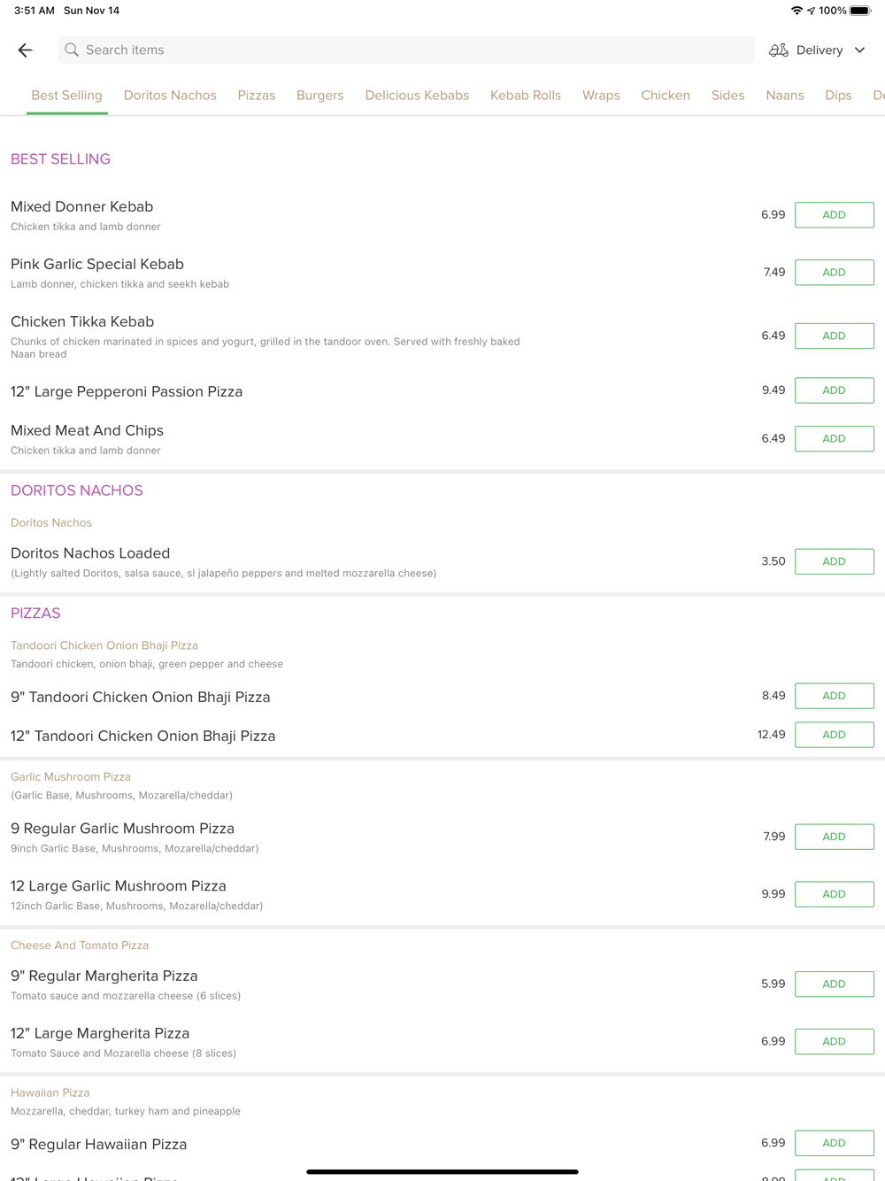
Task: Tap the battery status icon
Action: 860,11
